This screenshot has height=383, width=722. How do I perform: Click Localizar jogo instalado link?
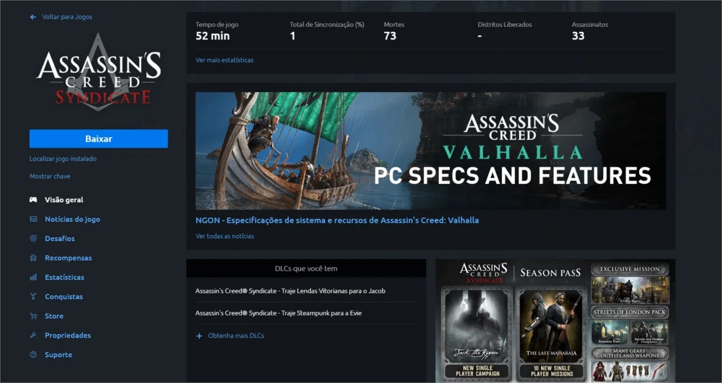63,159
